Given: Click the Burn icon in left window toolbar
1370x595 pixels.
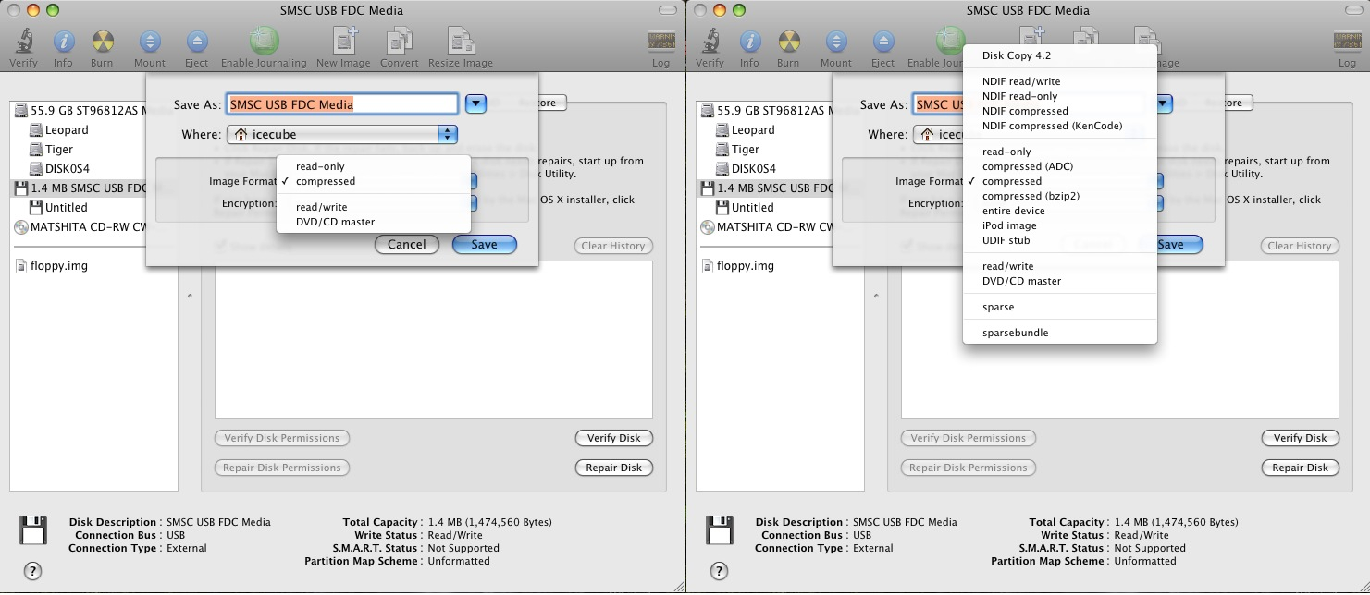Looking at the screenshot, I should click(102, 42).
